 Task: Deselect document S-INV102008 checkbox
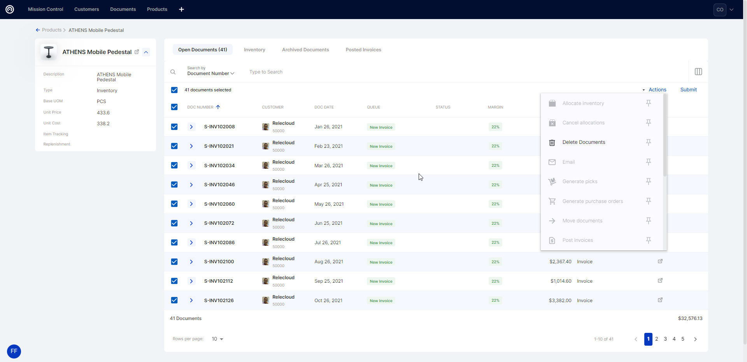(174, 127)
